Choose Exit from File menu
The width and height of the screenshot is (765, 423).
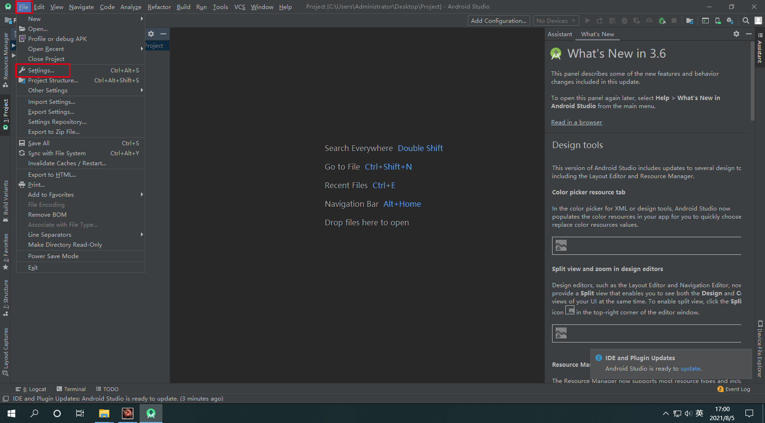click(81, 267)
